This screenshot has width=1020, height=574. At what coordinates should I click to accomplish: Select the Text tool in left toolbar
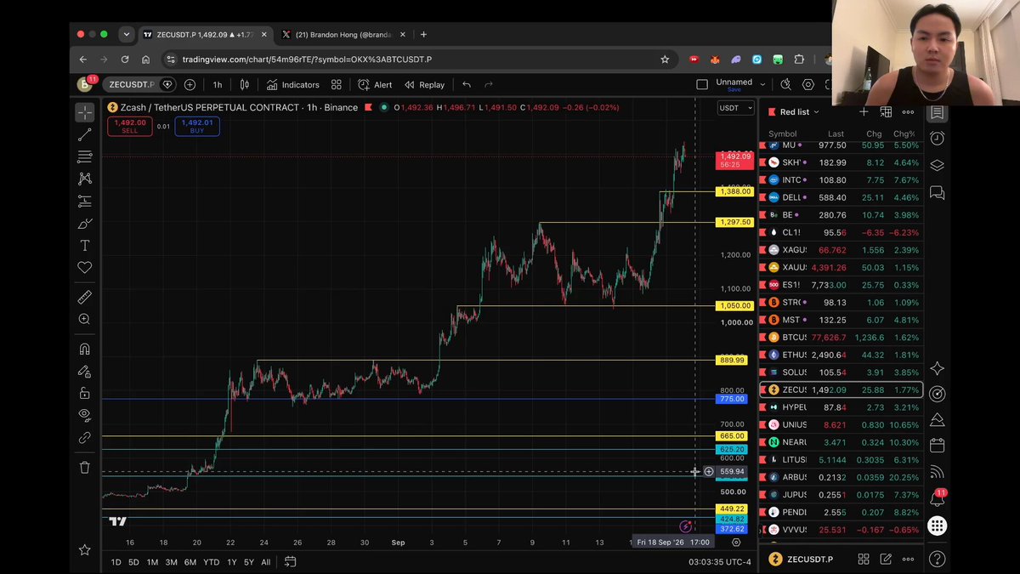pyautogui.click(x=85, y=246)
